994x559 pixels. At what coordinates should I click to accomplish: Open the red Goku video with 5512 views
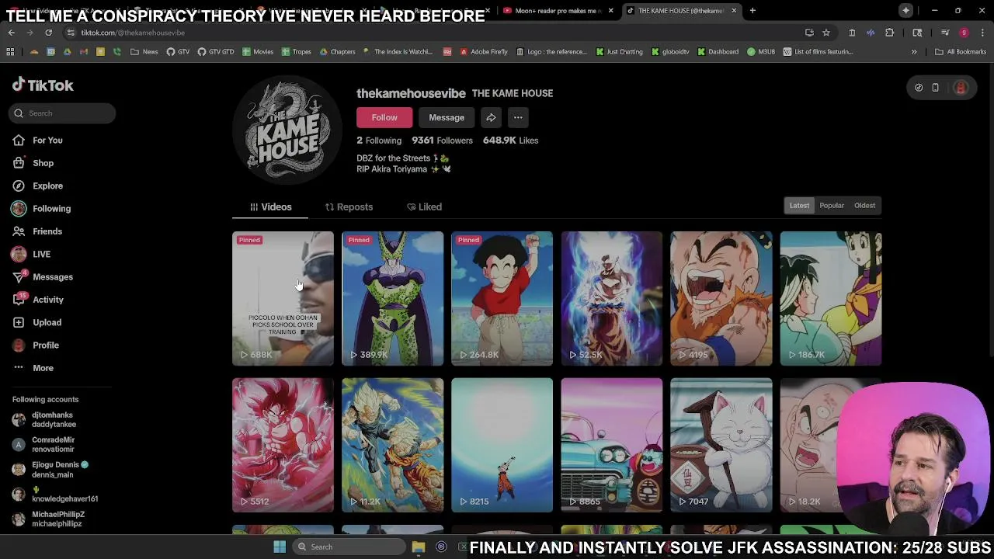[283, 445]
